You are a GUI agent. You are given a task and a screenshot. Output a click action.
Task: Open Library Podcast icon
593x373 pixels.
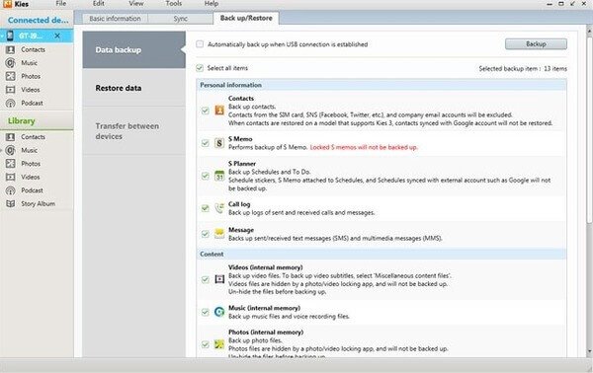[x=11, y=190]
